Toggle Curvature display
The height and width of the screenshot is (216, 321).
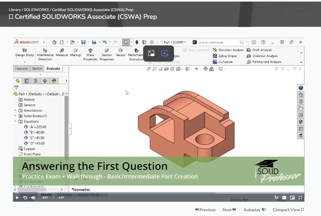point(222,61)
